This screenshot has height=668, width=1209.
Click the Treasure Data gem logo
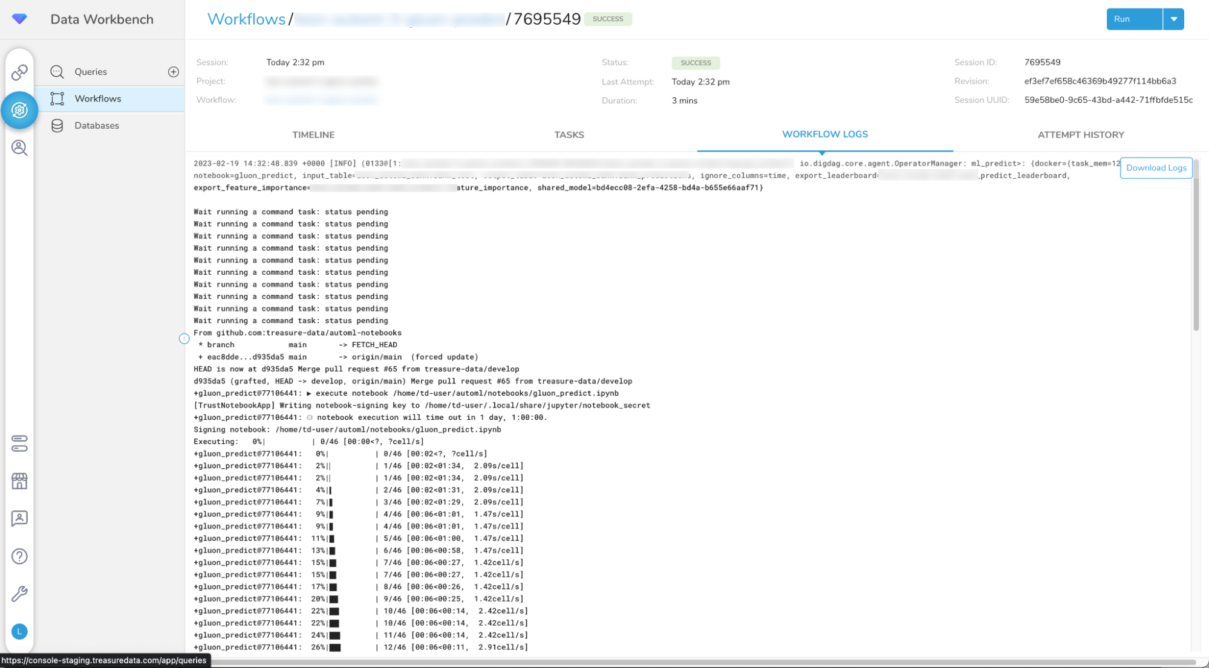pos(19,19)
